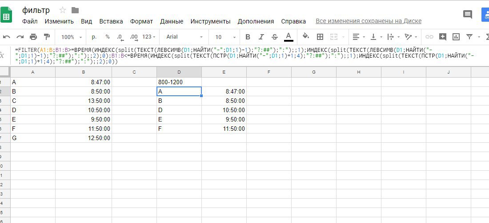Screen dimensions: 489x223
Task: Click the document title фильтр
Action: pyautogui.click(x=36, y=10)
